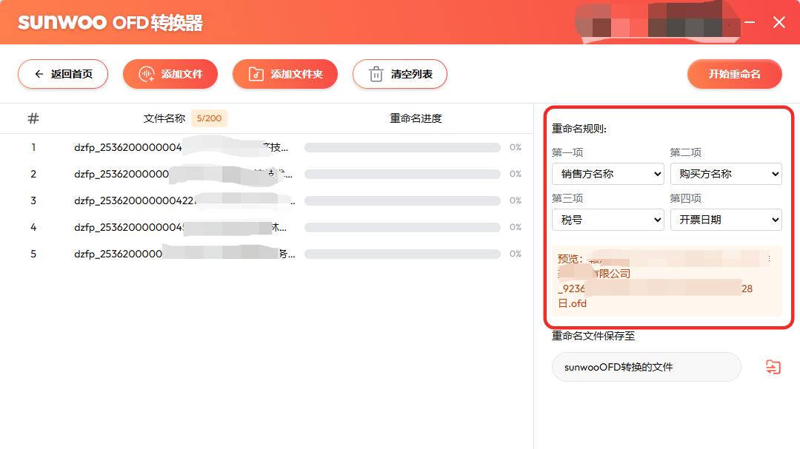Click the sunwooOFD转换的文件 save path field

tap(646, 367)
